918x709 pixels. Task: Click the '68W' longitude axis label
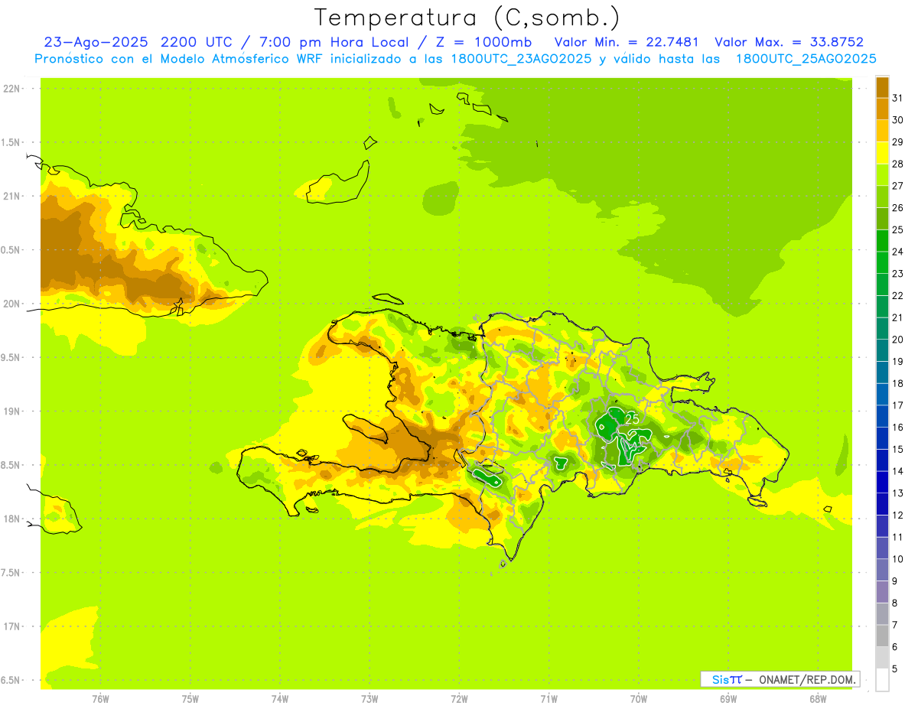pos(818,698)
